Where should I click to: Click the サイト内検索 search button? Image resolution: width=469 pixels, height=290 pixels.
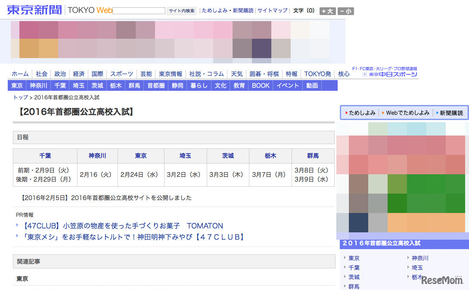[181, 11]
